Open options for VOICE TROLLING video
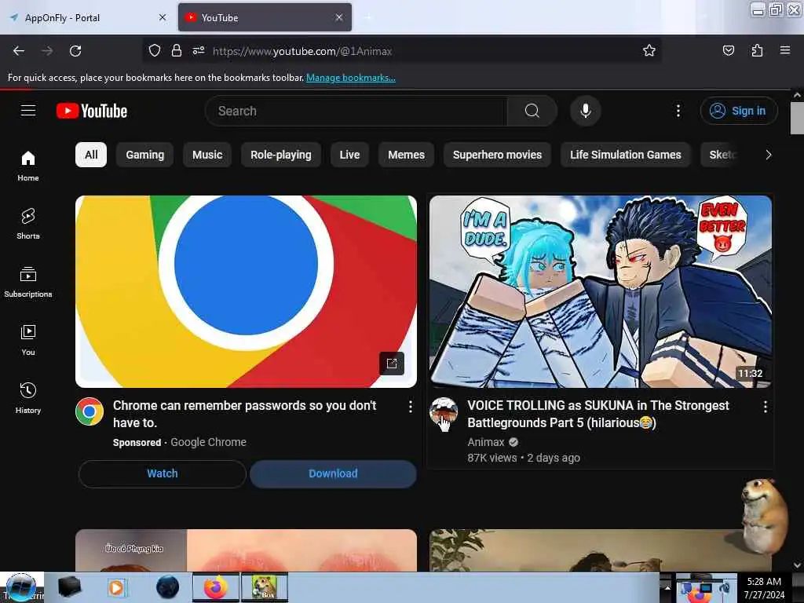 click(765, 407)
